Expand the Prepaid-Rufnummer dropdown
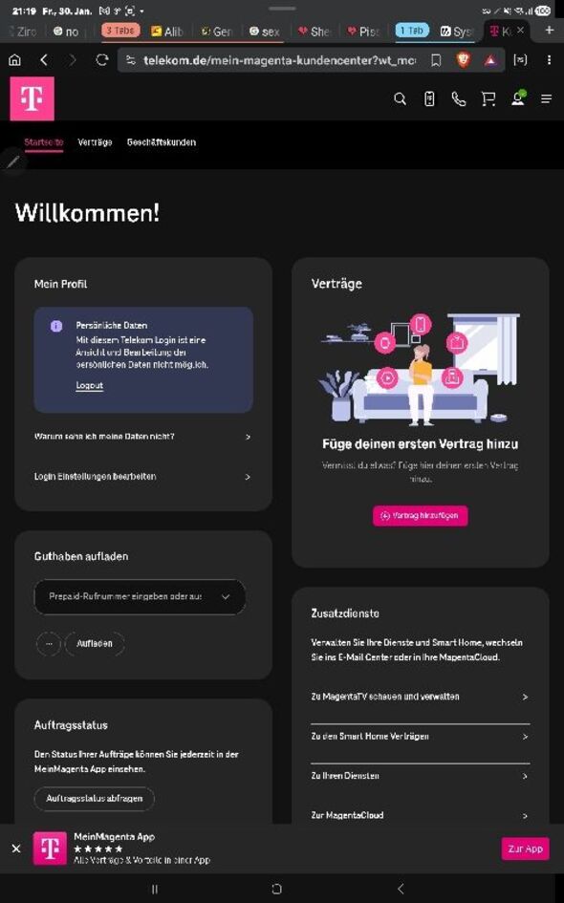This screenshot has width=564, height=903. tap(140, 596)
